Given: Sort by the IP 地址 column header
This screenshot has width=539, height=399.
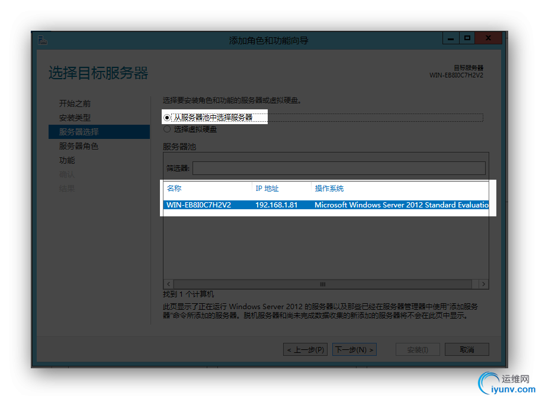Looking at the screenshot, I should pyautogui.click(x=267, y=189).
